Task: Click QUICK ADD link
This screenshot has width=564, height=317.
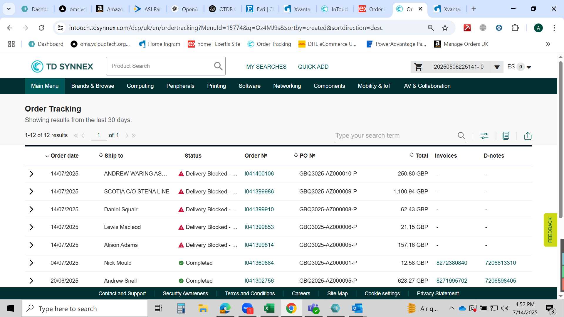Action: 313,67
